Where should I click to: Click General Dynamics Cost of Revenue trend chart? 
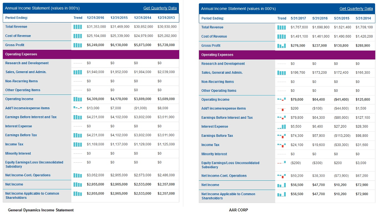78,36
